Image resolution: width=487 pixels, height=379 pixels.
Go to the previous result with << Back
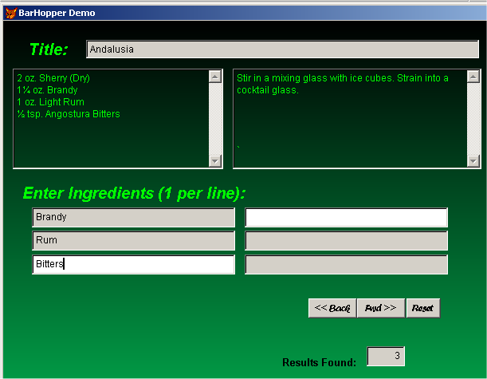point(332,308)
